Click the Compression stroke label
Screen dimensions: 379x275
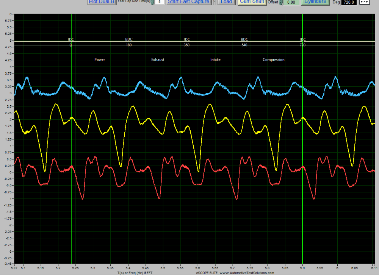click(x=274, y=60)
